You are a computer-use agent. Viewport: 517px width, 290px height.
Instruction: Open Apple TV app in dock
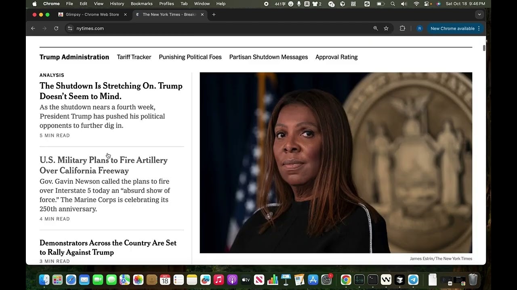(246, 280)
